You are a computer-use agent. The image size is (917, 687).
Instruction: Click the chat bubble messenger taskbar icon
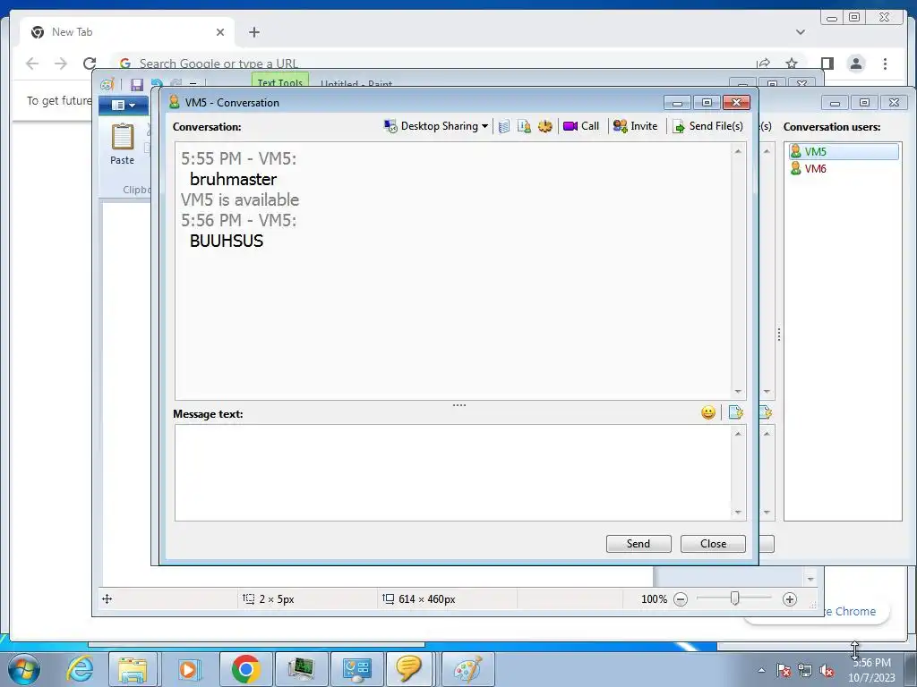408,669
